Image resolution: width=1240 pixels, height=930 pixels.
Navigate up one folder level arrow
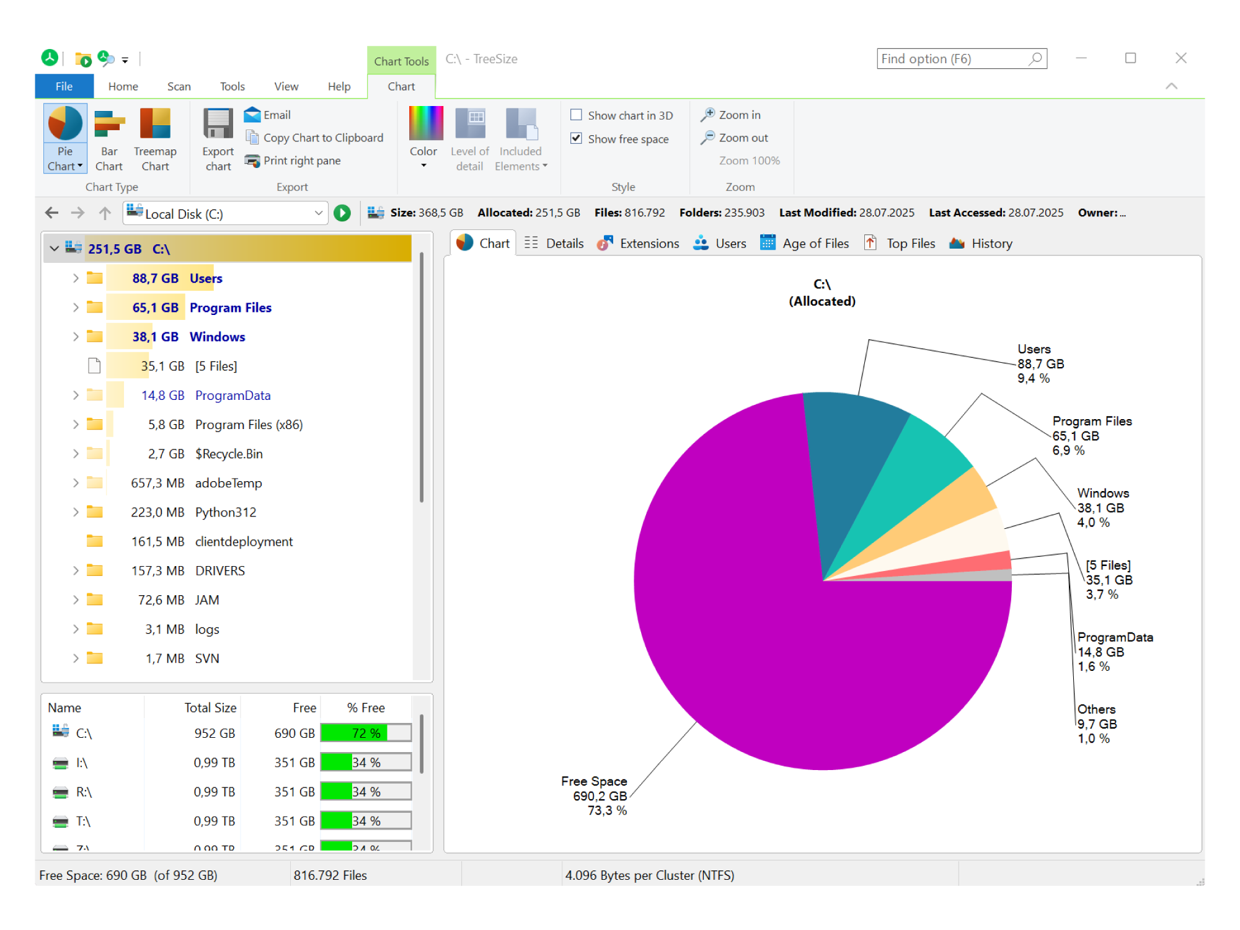105,213
